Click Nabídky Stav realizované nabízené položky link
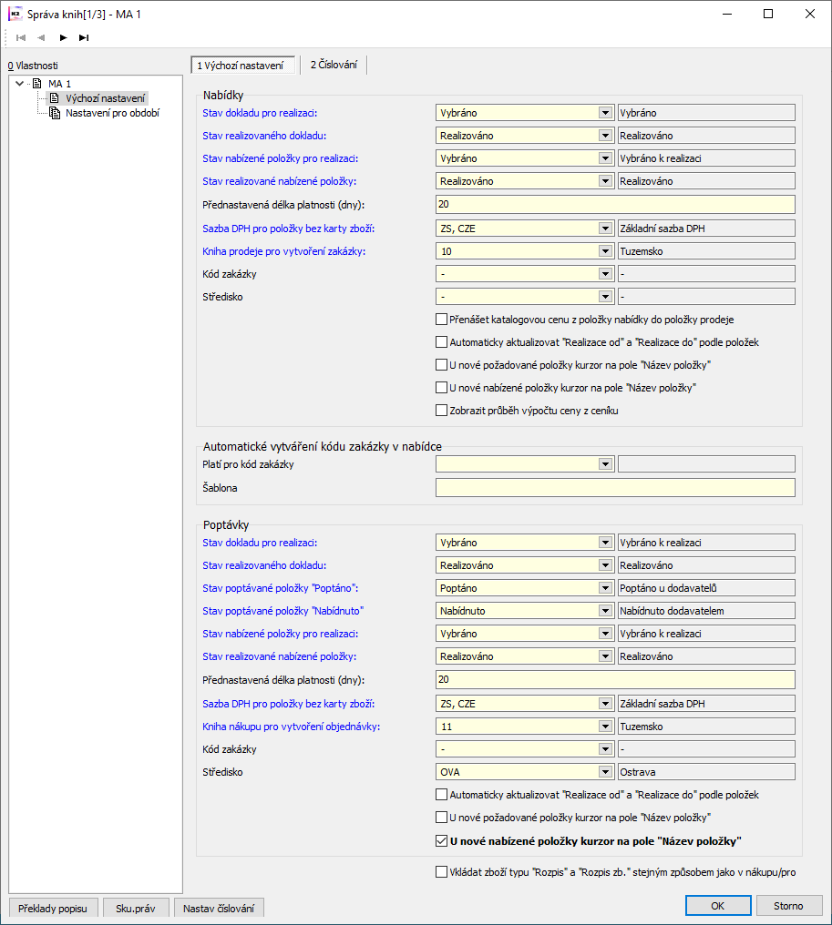 tap(279, 181)
